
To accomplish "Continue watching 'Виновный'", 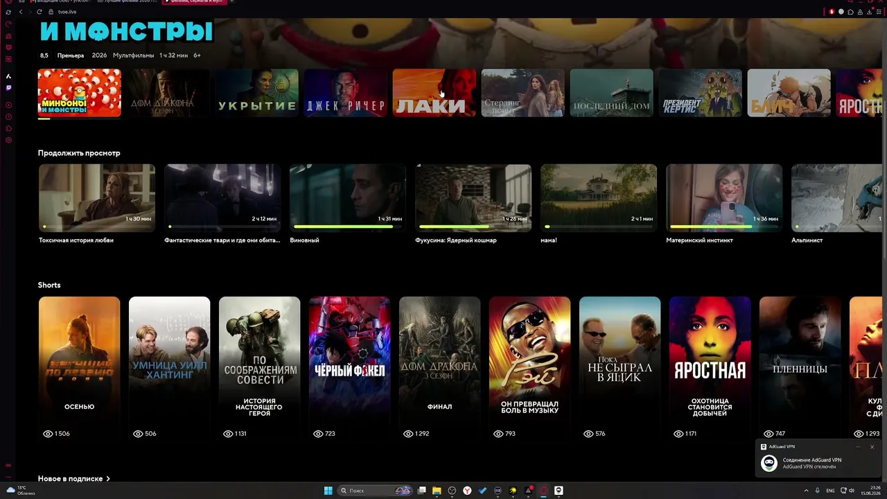I will click(x=348, y=198).
